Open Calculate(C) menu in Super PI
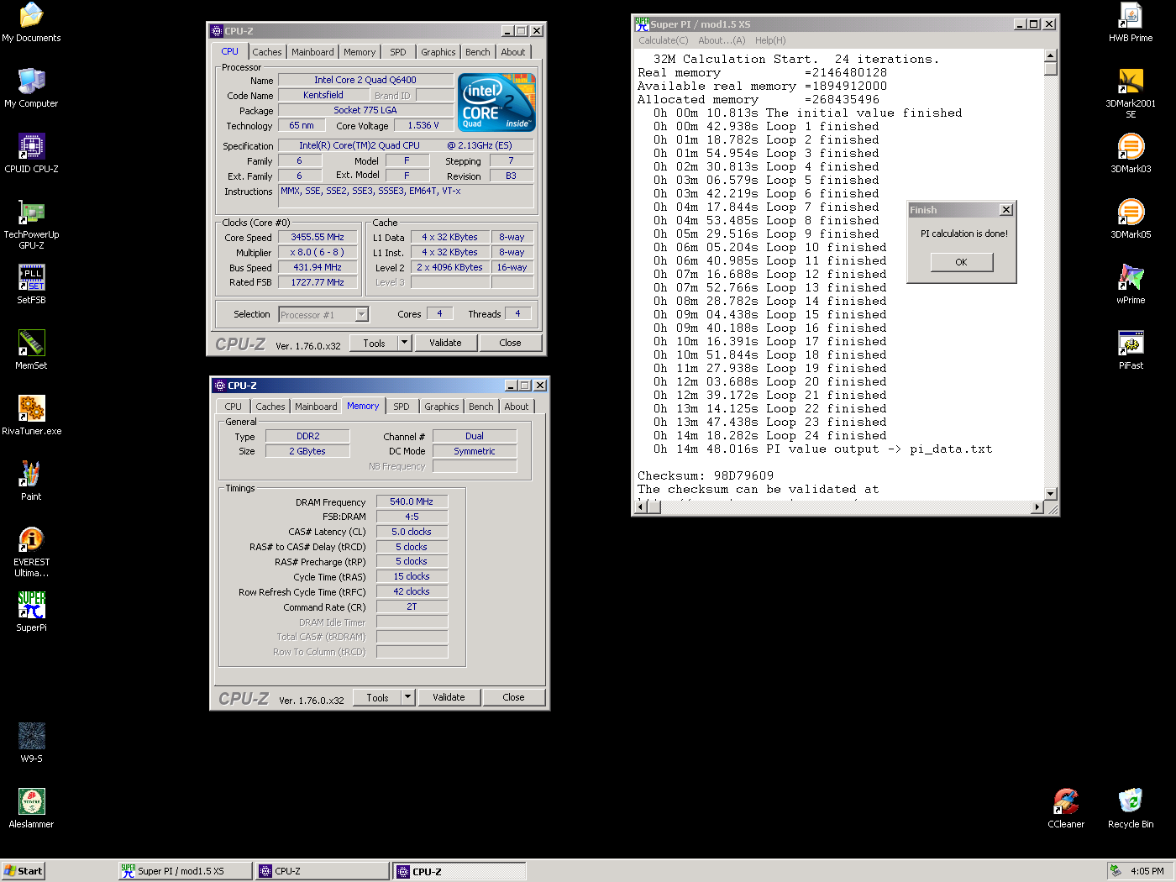Screen dimensions: 1176x882 (663, 40)
